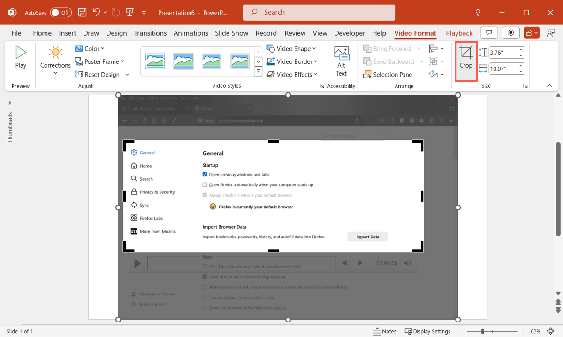Open the Video Shape dropdown
The image size is (563, 337).
point(291,49)
